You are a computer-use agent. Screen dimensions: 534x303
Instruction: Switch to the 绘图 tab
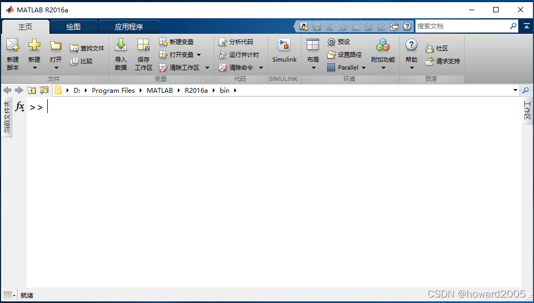point(74,27)
